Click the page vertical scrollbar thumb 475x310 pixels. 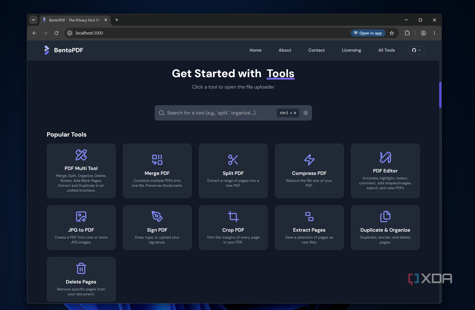click(x=440, y=95)
